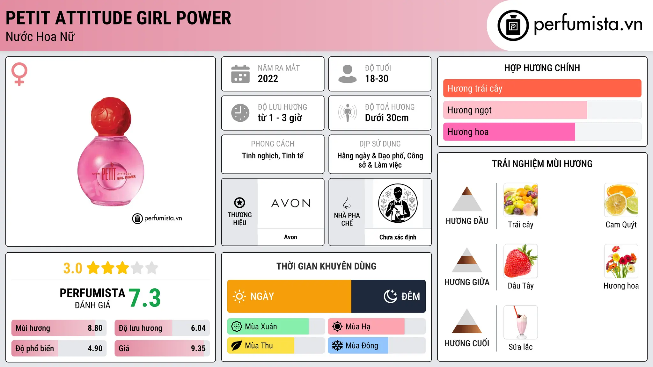The height and width of the screenshot is (367, 653).
Task: Click the pink female gender symbol
Action: [x=19, y=74]
